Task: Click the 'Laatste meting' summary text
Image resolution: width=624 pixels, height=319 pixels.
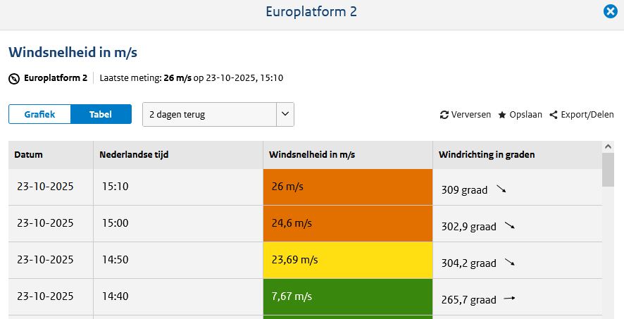Action: [x=192, y=78]
